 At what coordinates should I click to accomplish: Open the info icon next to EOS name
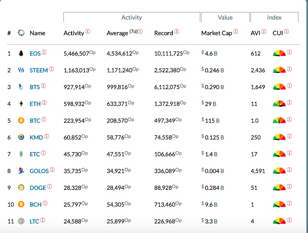click(44, 52)
